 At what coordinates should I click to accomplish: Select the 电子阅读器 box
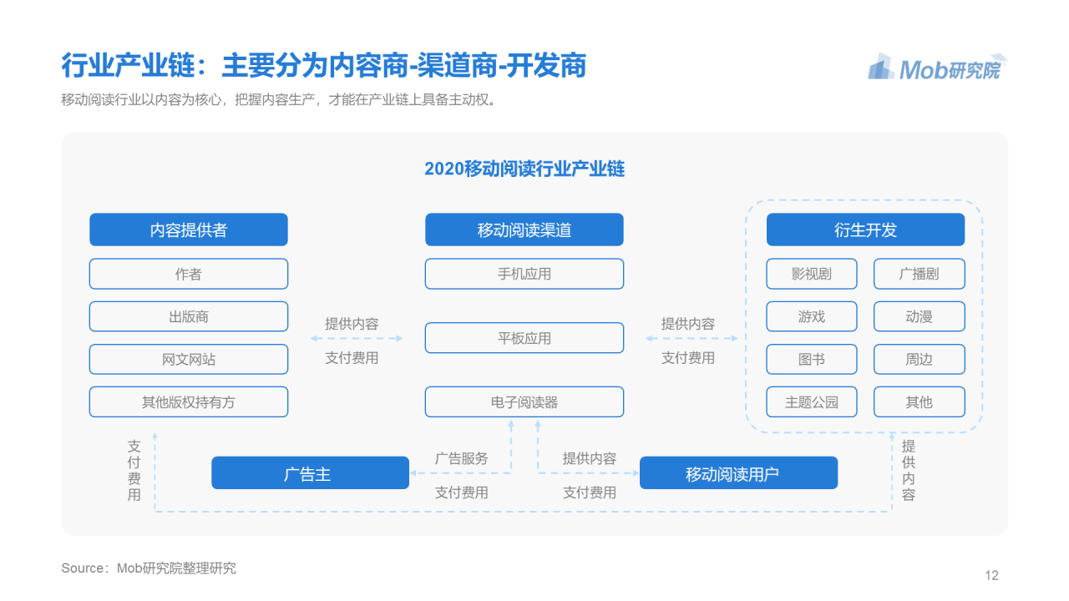524,402
